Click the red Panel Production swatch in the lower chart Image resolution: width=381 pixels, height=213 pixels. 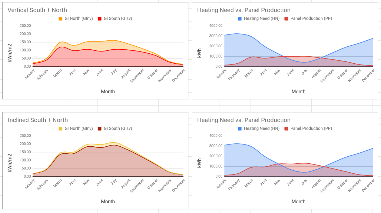pyautogui.click(x=287, y=128)
